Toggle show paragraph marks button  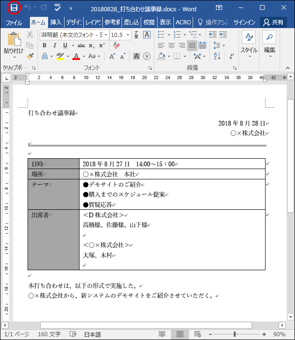point(231,56)
